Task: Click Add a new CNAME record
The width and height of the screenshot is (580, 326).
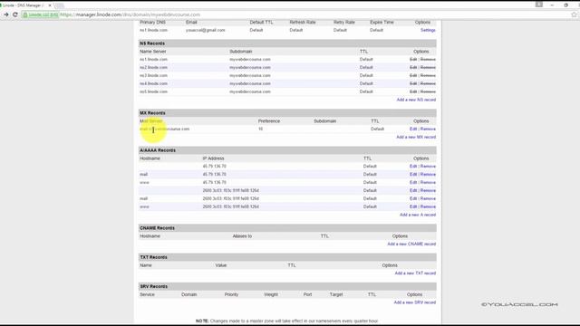Action: pos(411,244)
